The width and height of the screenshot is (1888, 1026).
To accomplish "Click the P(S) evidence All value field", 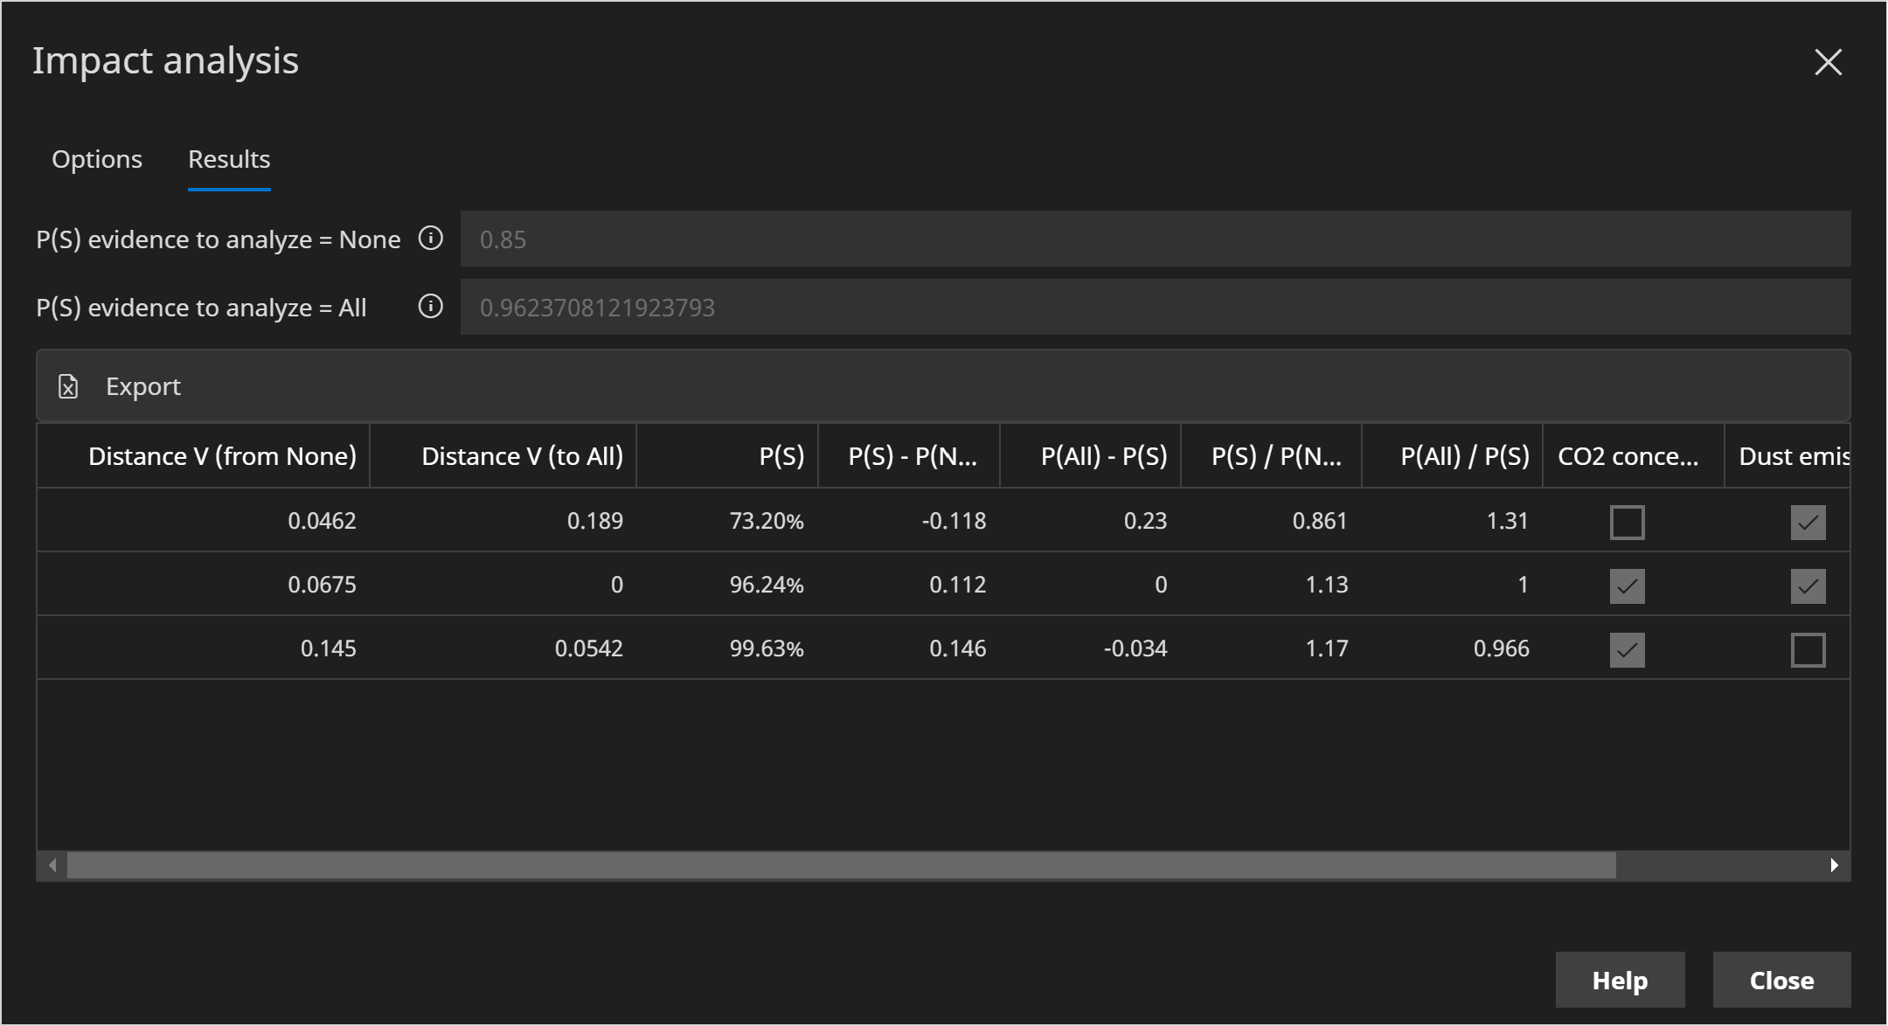I will click(1154, 308).
